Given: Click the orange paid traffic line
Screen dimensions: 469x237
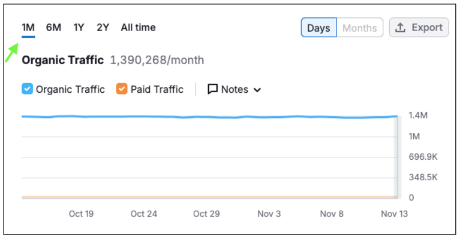Looking at the screenshot, I should [x=209, y=197].
